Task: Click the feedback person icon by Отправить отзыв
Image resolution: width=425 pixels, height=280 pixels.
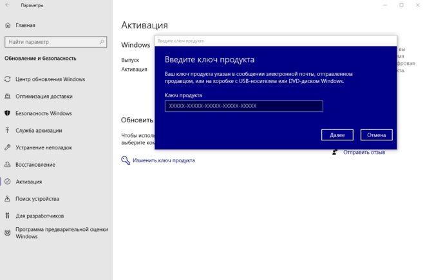Action: (335, 152)
